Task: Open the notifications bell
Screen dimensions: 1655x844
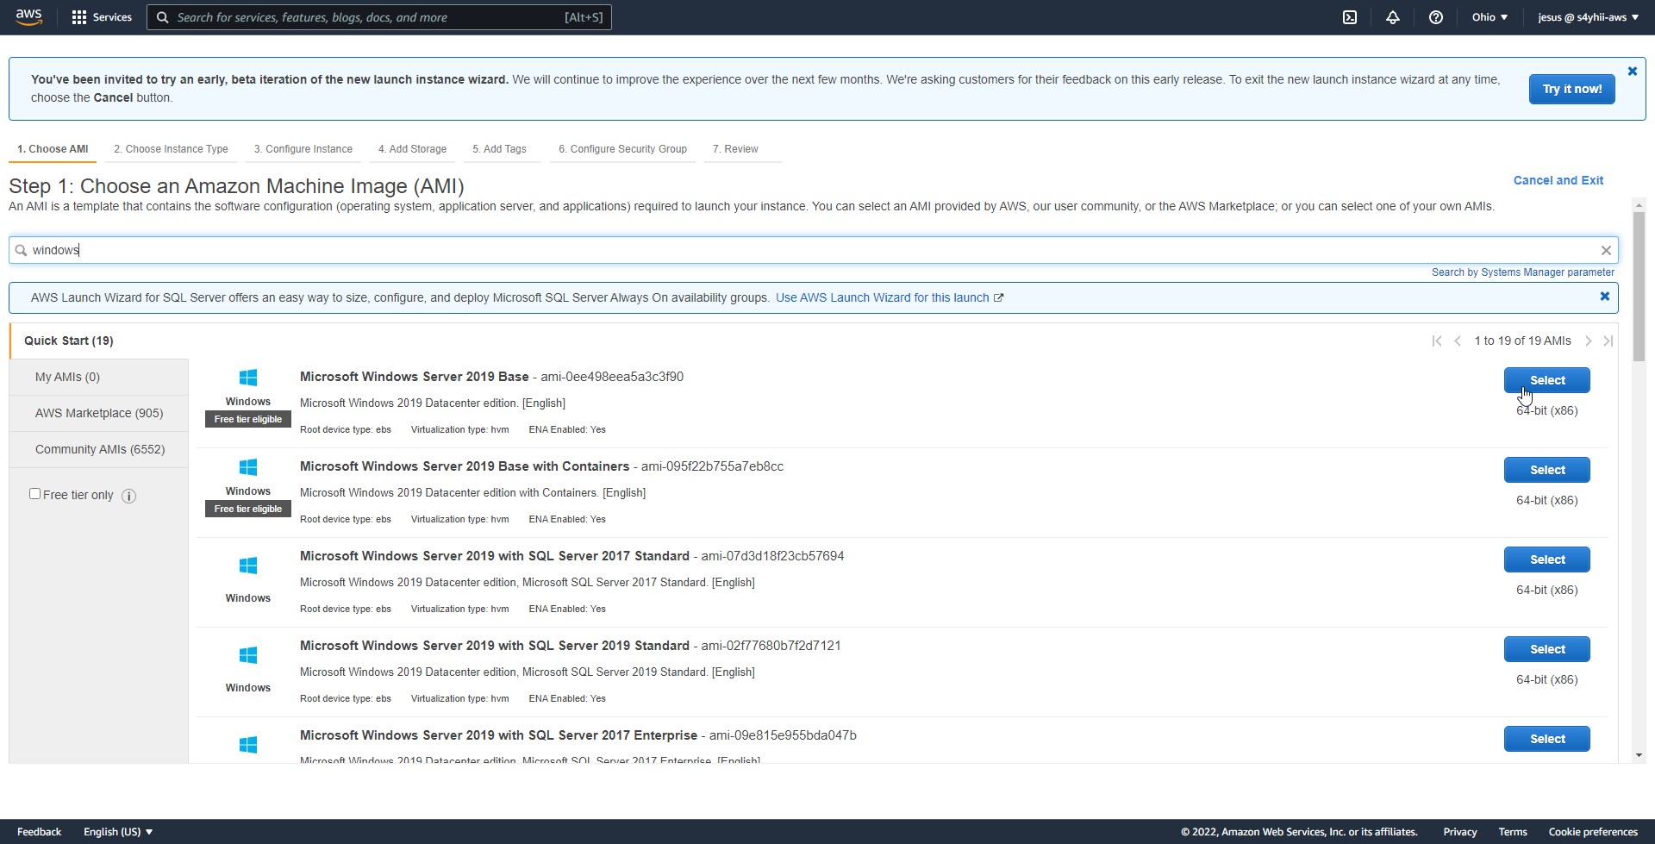Action: pos(1393,17)
